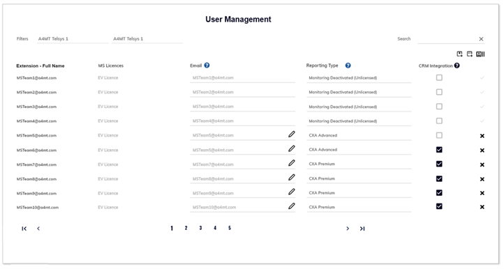Go to page 2

click(x=186, y=228)
